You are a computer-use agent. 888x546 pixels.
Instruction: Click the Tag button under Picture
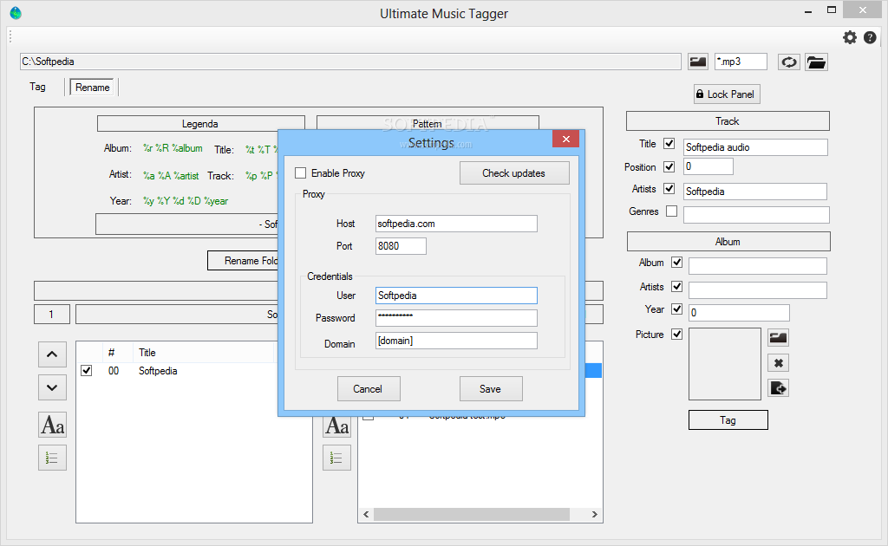(x=728, y=419)
